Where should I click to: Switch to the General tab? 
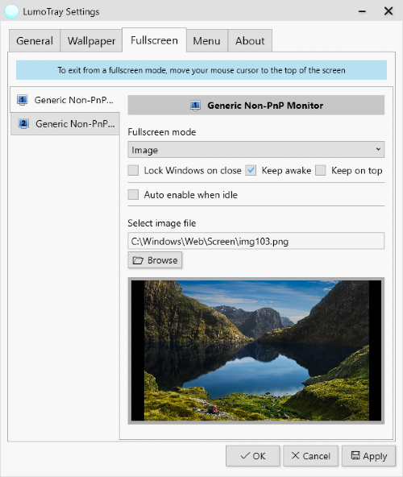click(x=35, y=41)
